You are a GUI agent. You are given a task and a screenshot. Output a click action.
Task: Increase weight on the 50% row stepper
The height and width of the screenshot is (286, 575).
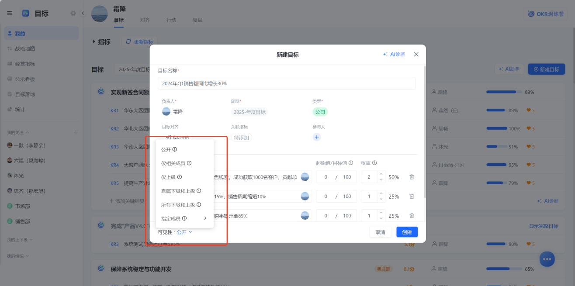(x=381, y=174)
